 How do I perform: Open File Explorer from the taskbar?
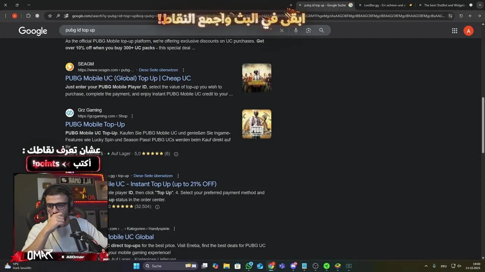click(x=227, y=266)
